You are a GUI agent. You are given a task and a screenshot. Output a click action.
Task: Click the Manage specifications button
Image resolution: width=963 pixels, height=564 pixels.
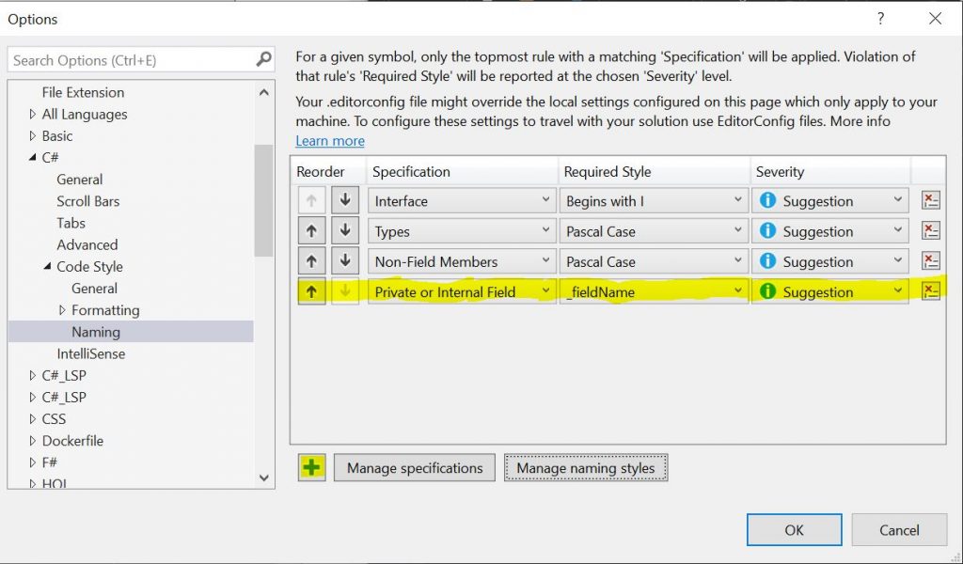tap(414, 468)
